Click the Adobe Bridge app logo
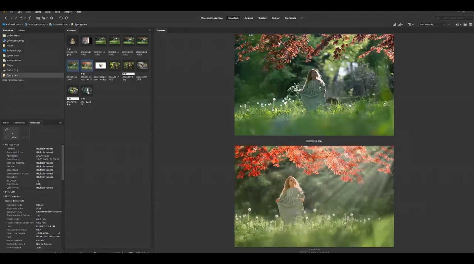 point(4,12)
